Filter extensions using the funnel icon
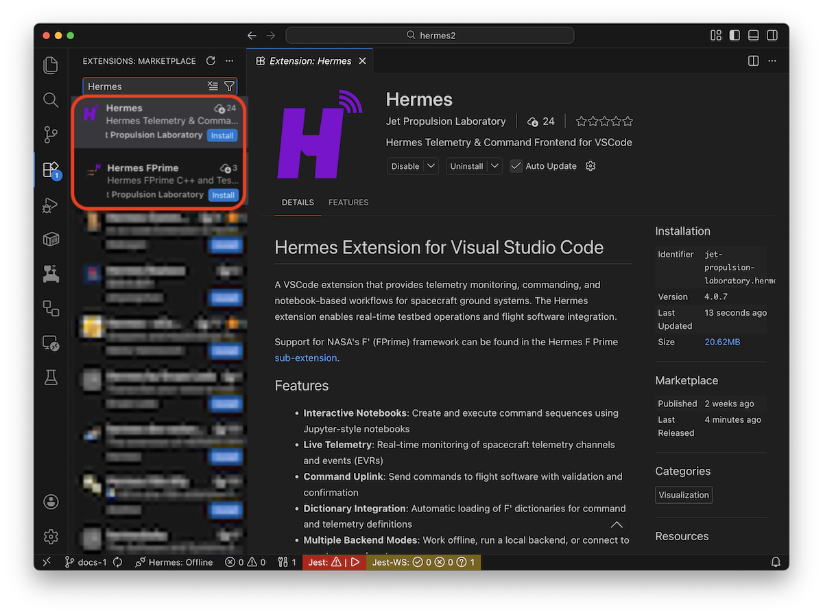 [229, 86]
